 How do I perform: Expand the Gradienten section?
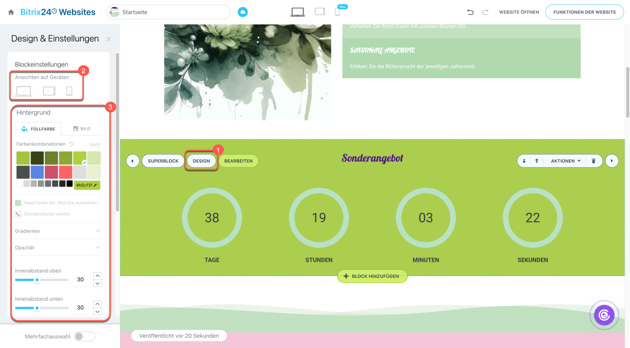59,231
